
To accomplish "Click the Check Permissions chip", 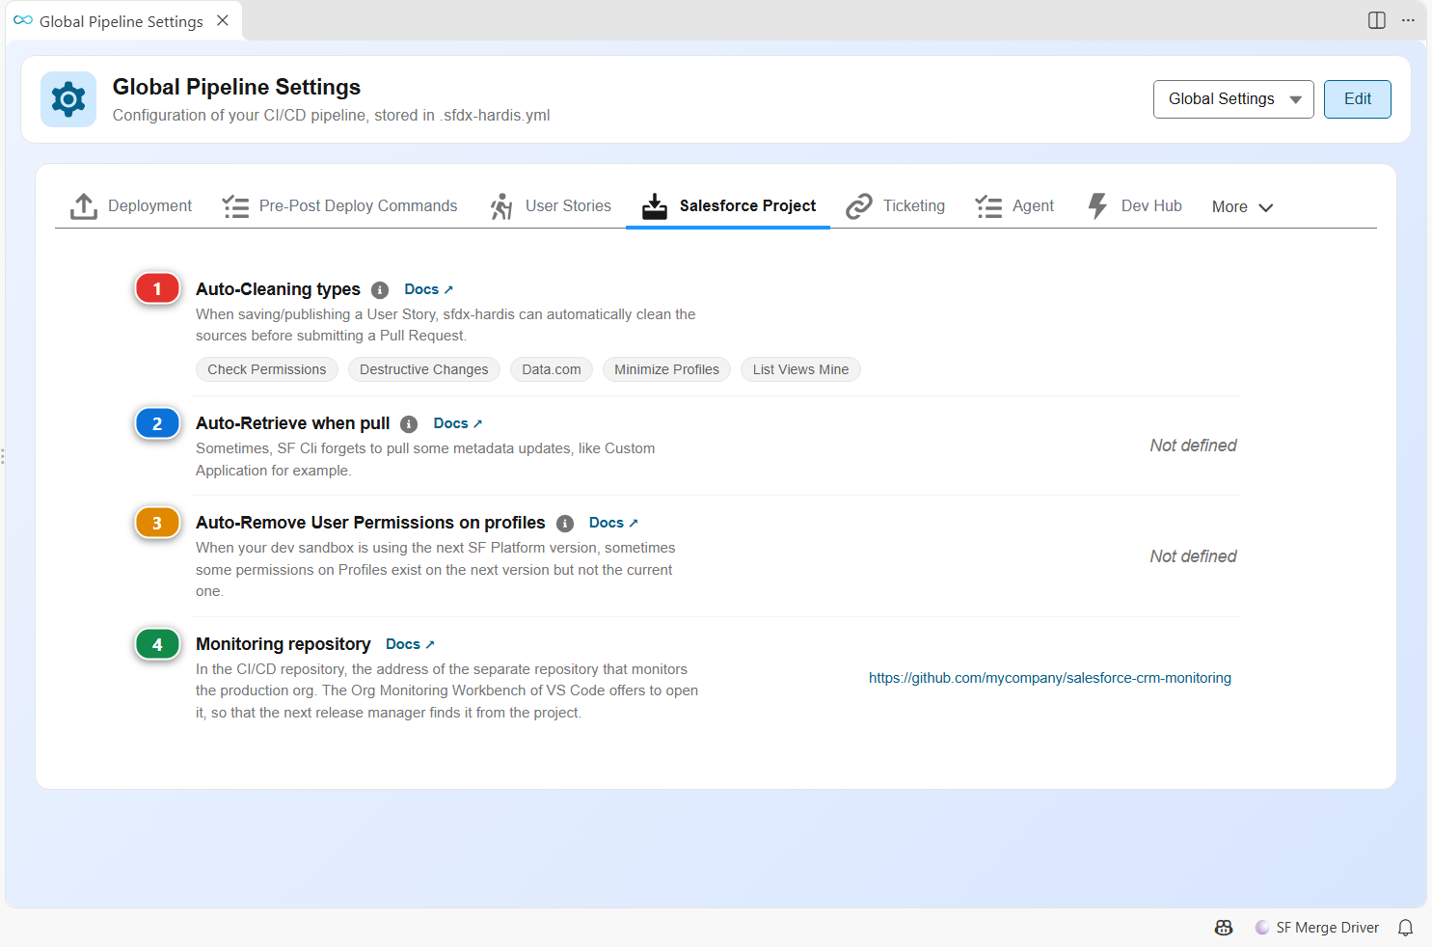I will (267, 369).
